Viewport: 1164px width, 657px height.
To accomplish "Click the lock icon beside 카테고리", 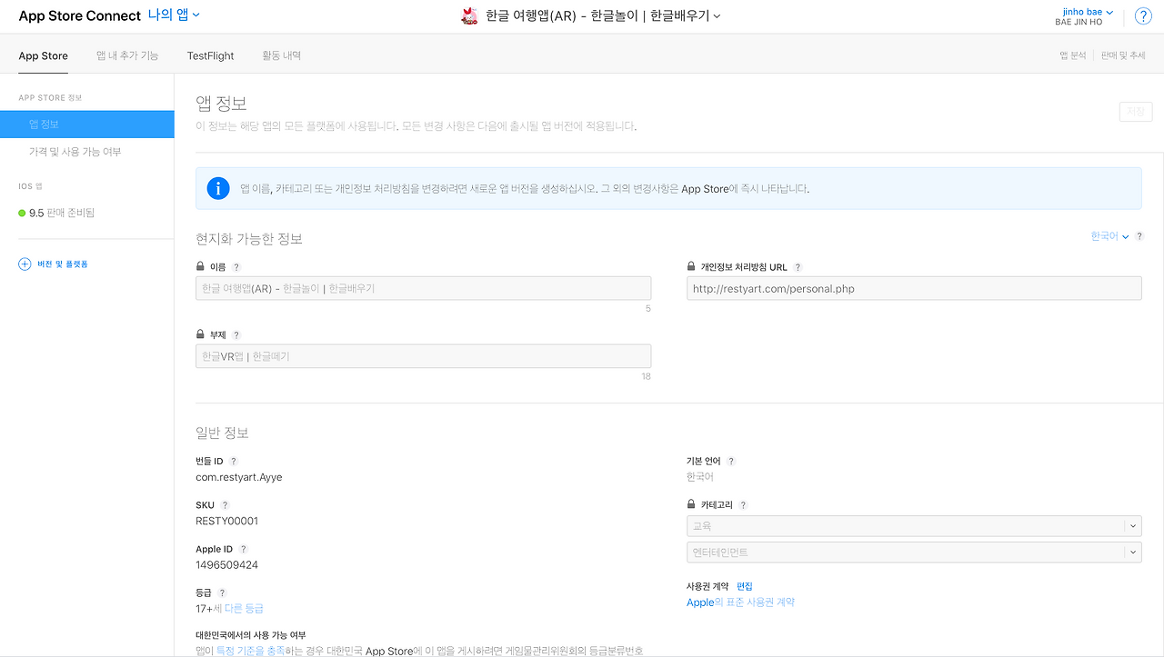I will (x=691, y=505).
